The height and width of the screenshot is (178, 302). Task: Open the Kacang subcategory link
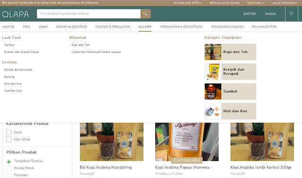pos(9,76)
